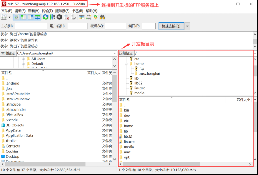Toggle the remote directory tree display
258x175 pixels.
pyautogui.click(x=31, y=17)
